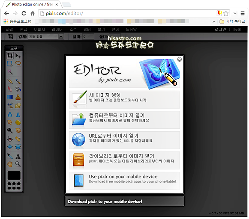Select the Burn hand tool
The width and height of the screenshot is (249, 219).
click(18, 130)
